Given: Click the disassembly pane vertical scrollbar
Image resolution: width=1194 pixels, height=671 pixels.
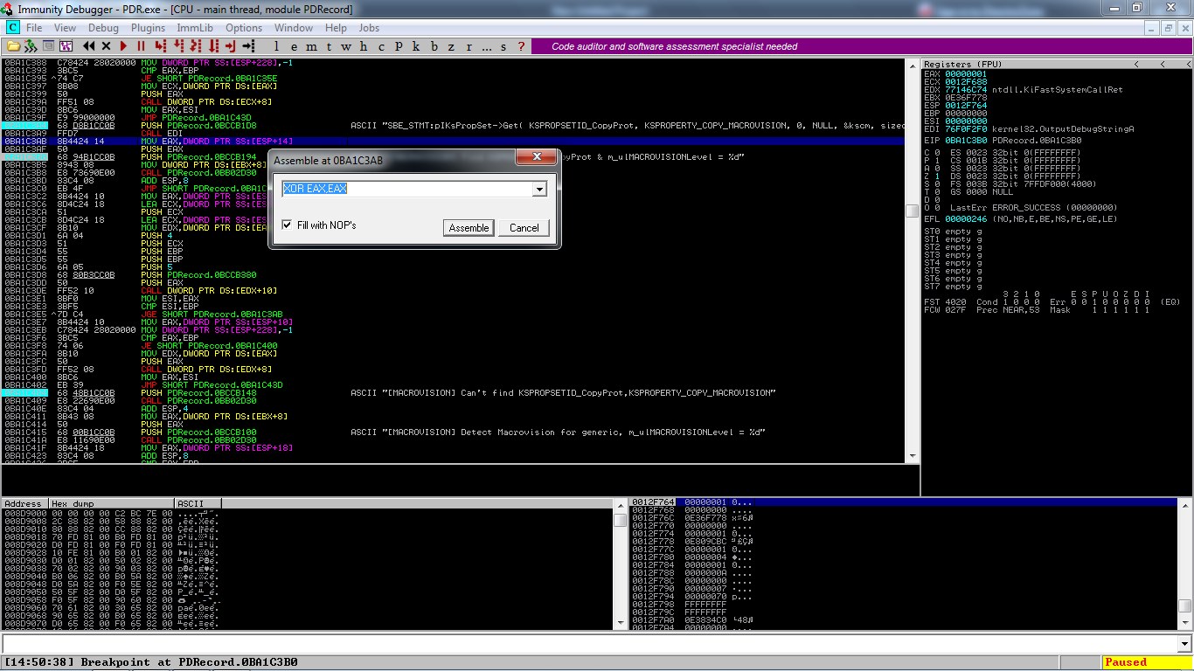Looking at the screenshot, I should tap(913, 260).
